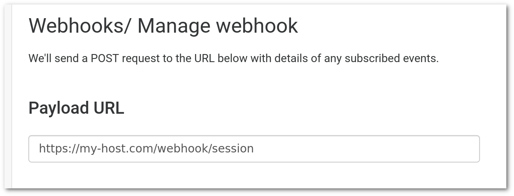The height and width of the screenshot is (196, 514).
Task: Select the 'Payload URL' section label
Action: click(76, 108)
